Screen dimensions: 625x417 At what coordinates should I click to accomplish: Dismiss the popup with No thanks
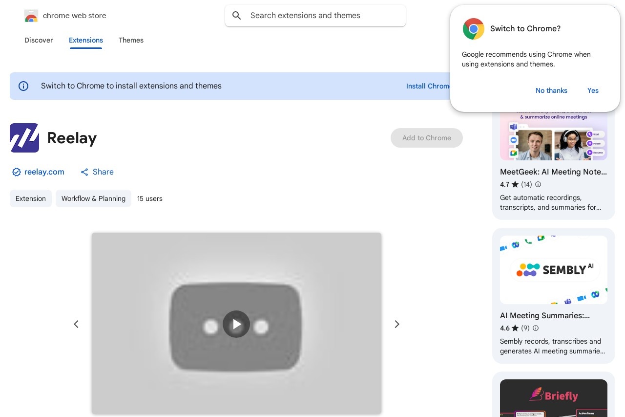[x=551, y=90]
